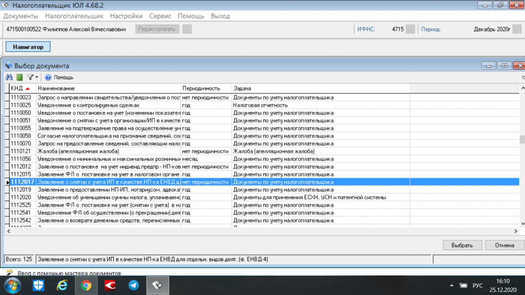Open Помощь in the dialog toolbar
This screenshot has width=525, height=295.
pyautogui.click(x=59, y=77)
